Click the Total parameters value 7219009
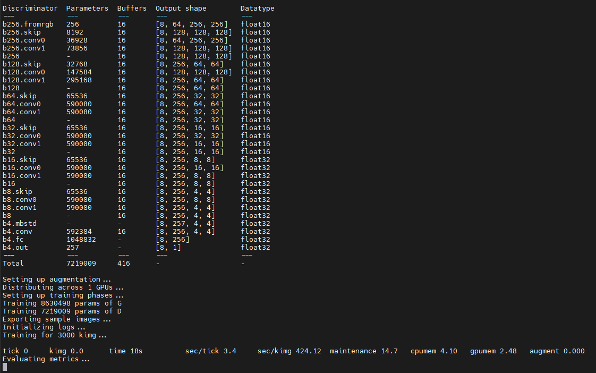This screenshot has height=373, width=596. (81, 263)
